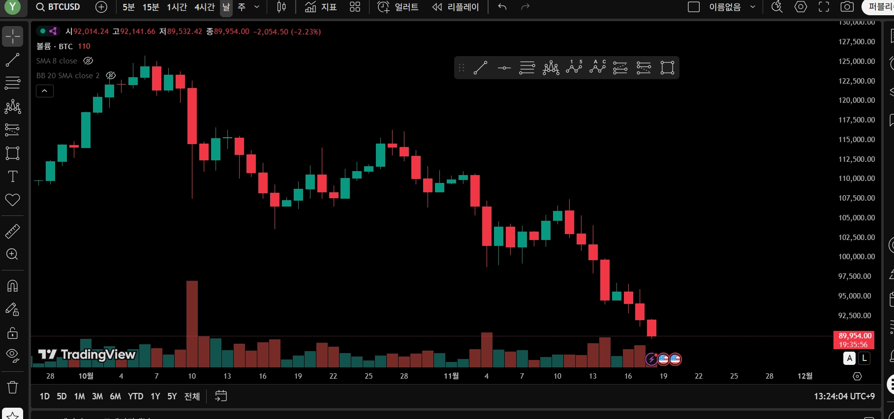Set range to 3M
Screen dimensions: 894x419
click(97, 396)
